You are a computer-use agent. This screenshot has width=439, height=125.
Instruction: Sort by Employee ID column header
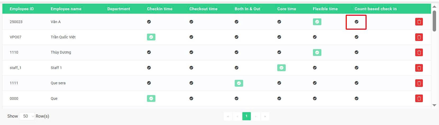pos(22,9)
